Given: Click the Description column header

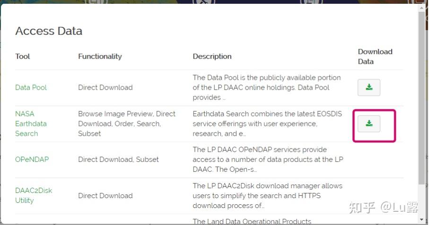Looking at the screenshot, I should (212, 57).
